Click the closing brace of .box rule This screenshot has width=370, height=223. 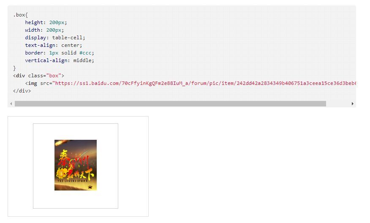(x=14, y=68)
